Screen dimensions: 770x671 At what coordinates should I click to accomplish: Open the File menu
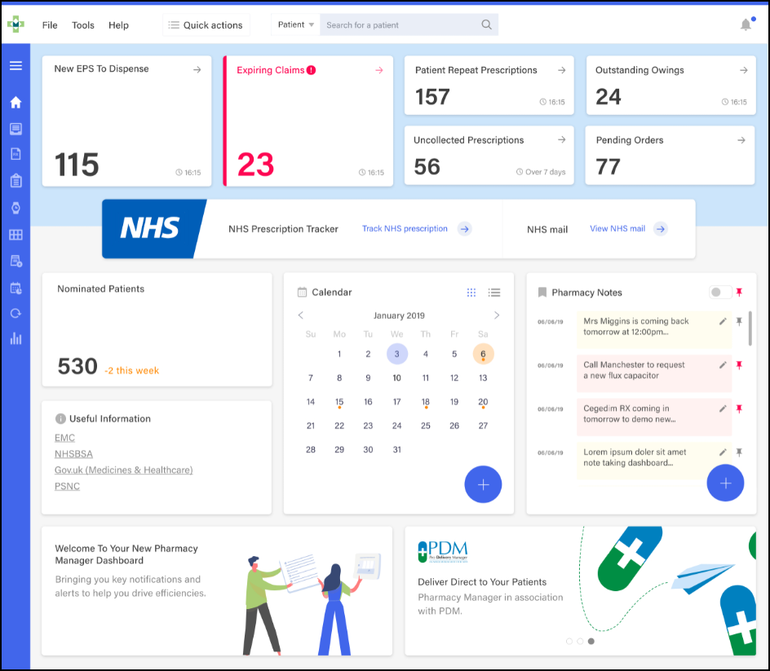pyautogui.click(x=50, y=25)
